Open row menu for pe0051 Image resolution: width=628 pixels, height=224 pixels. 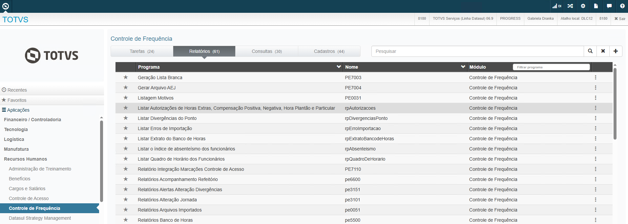pyautogui.click(x=596, y=210)
